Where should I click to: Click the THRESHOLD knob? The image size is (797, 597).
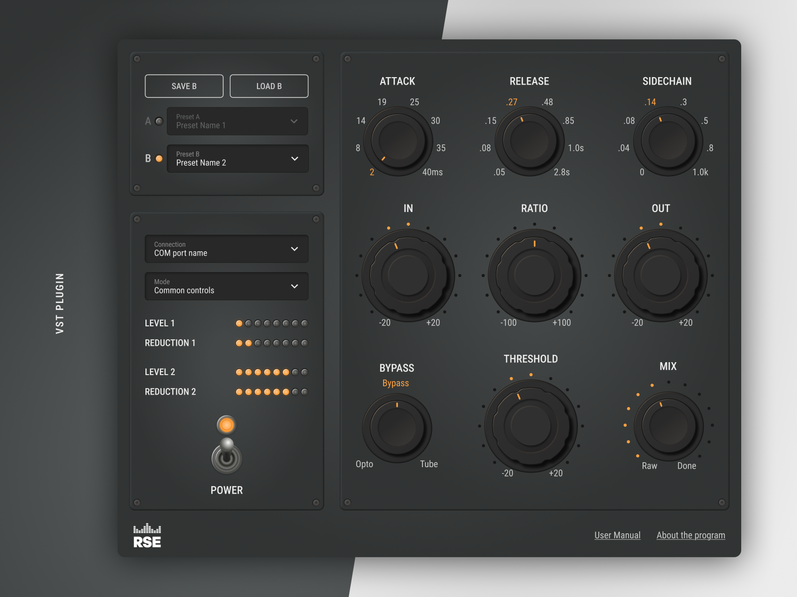click(531, 426)
